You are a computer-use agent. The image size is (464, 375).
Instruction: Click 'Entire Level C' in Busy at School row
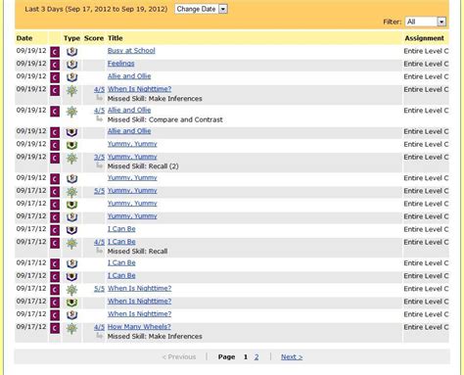pyautogui.click(x=426, y=51)
